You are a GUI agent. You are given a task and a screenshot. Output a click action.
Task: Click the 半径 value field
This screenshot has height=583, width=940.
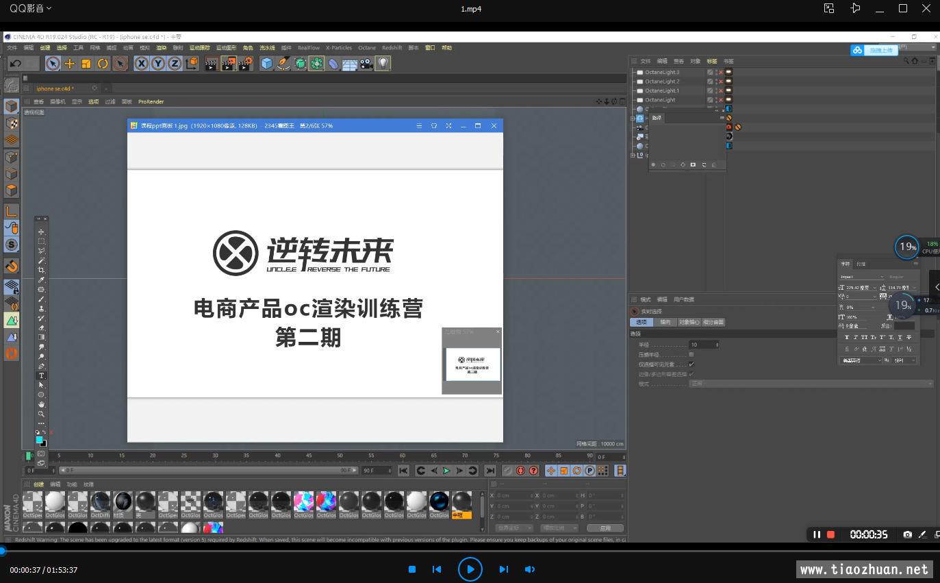click(x=704, y=345)
